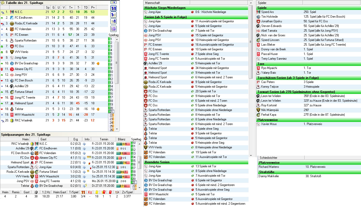Click the FC Volendam crest in the league table
Screen dimensions: 361x207
tap(12, 29)
